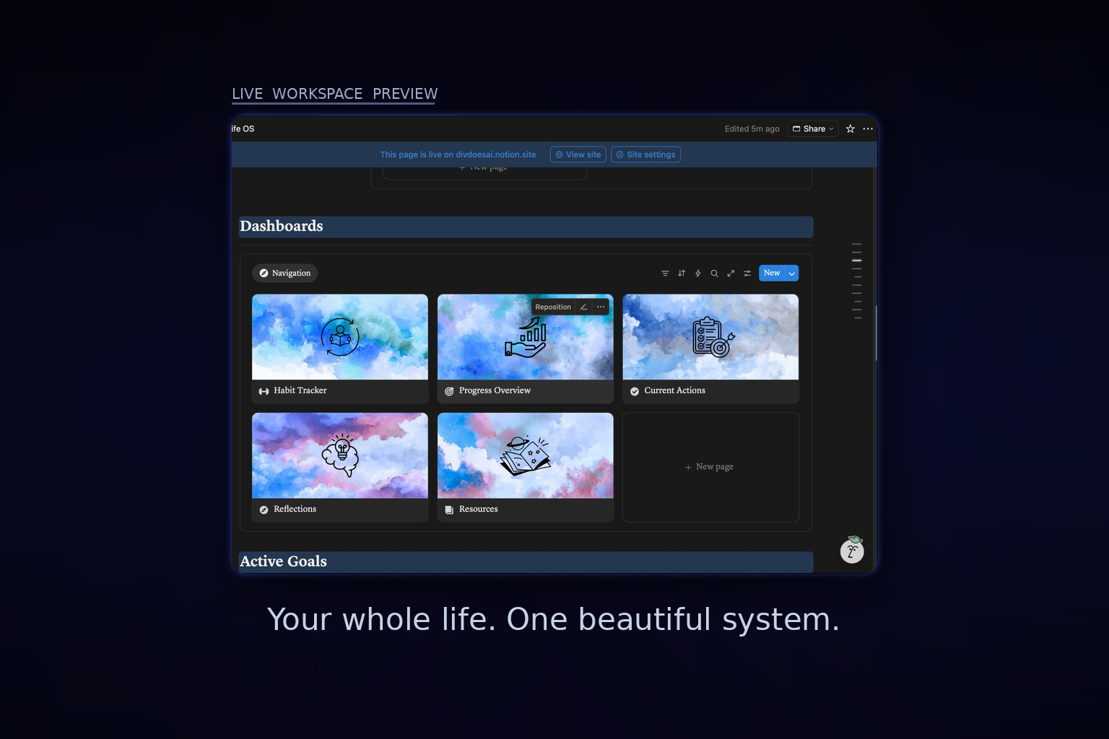Open database automations with the lightning icon
Viewport: 1109px width, 739px height.
(x=697, y=273)
